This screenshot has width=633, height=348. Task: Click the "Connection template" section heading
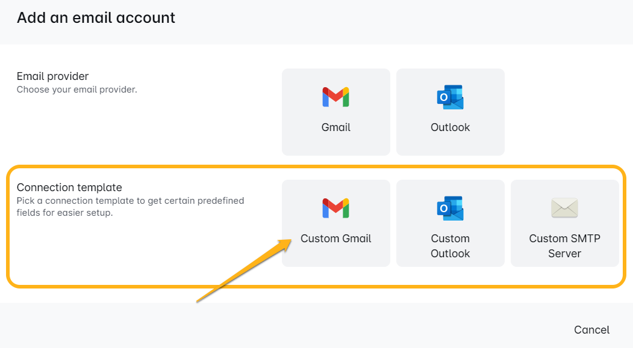[x=69, y=188]
